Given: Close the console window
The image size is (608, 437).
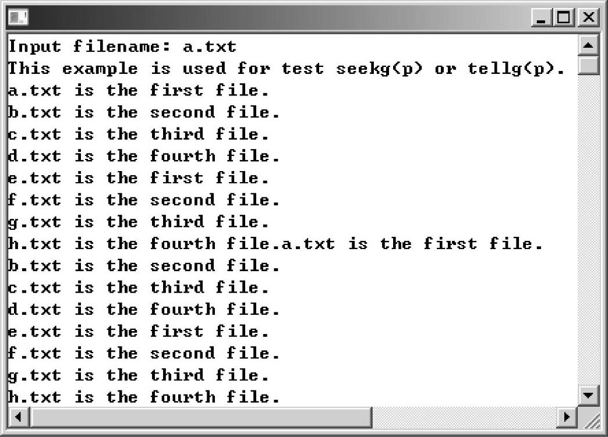Looking at the screenshot, I should tap(588, 17).
